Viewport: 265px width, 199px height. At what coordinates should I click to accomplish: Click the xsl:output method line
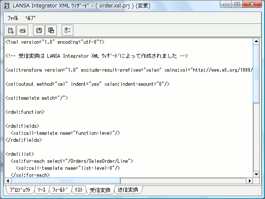pyautogui.click(x=88, y=84)
